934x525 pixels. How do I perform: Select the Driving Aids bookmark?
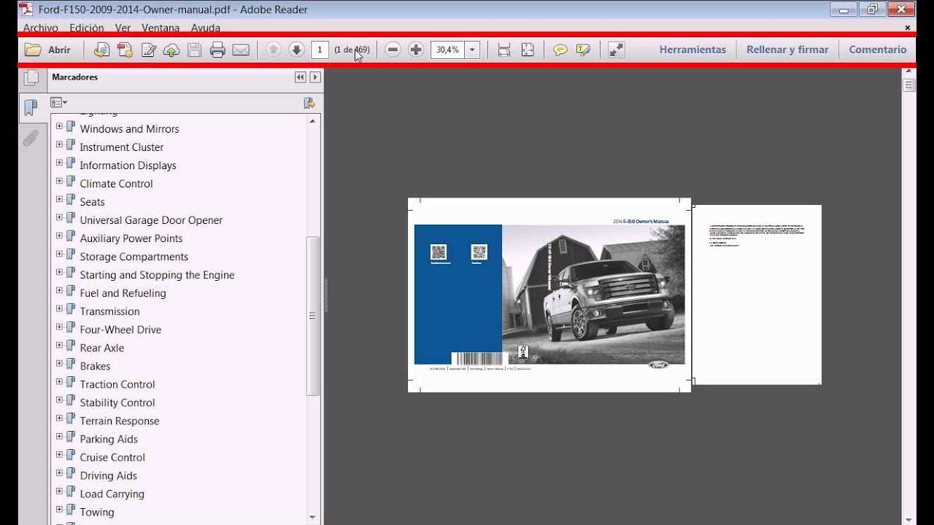coord(109,475)
